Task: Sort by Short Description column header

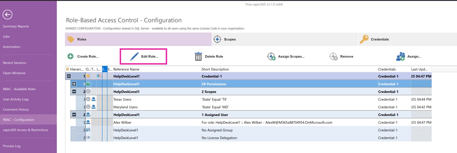Action: click(x=215, y=69)
